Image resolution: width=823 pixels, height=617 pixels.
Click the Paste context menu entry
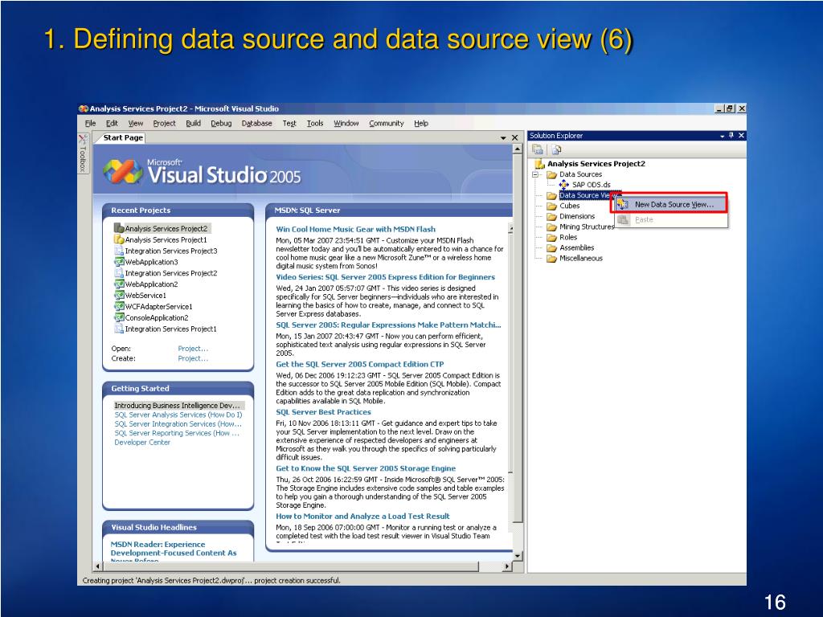coord(644,220)
